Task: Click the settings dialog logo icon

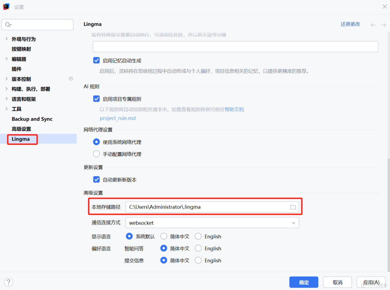Action: coord(6,6)
